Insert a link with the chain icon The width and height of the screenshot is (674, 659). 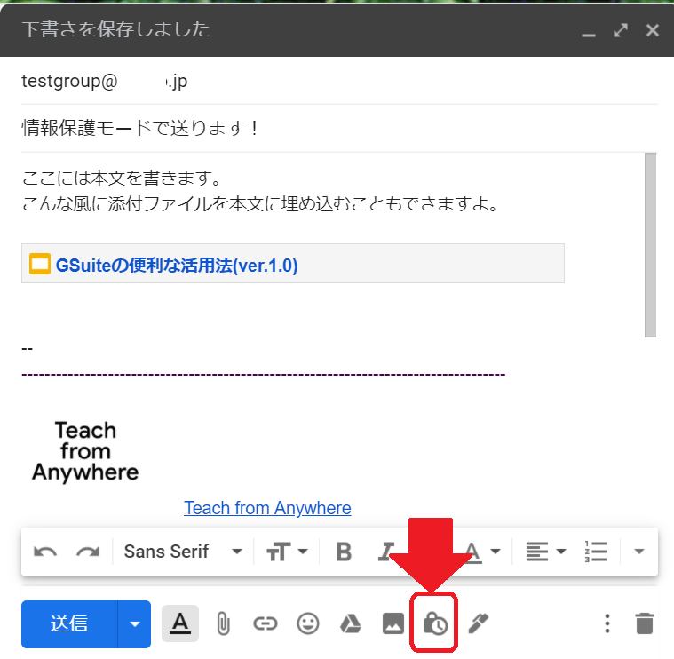pyautogui.click(x=266, y=623)
